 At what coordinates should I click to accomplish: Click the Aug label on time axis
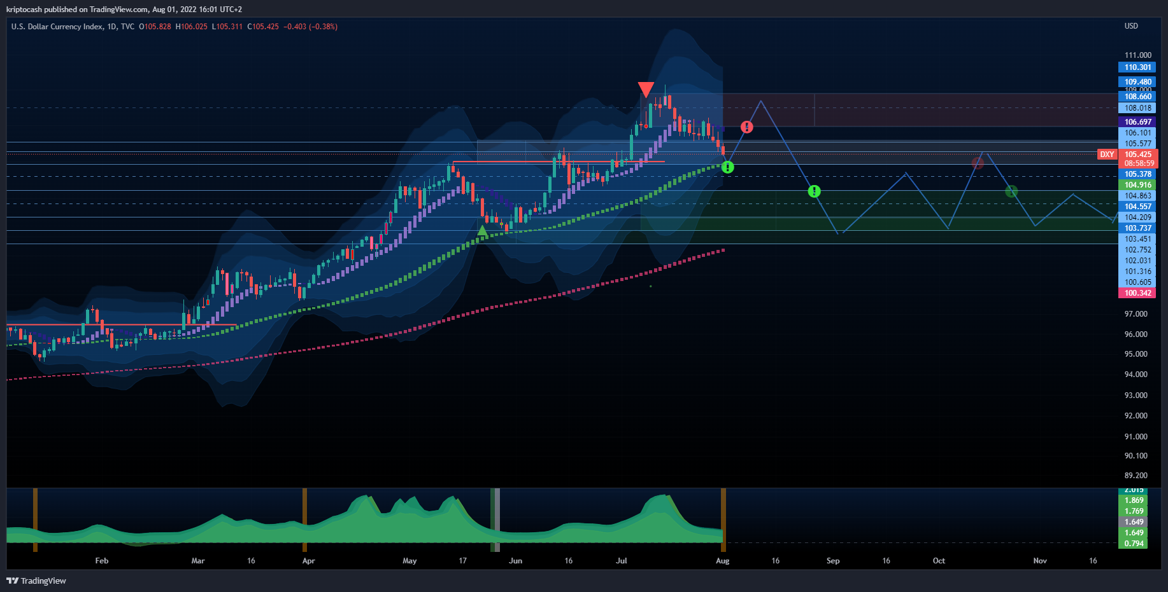722,561
